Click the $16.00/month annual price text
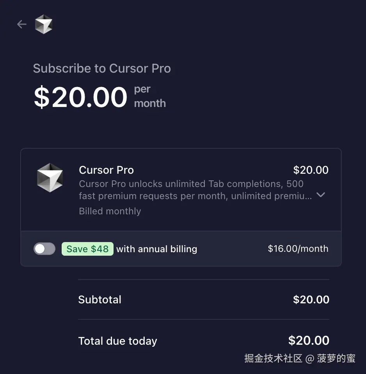366x374 pixels. point(298,249)
